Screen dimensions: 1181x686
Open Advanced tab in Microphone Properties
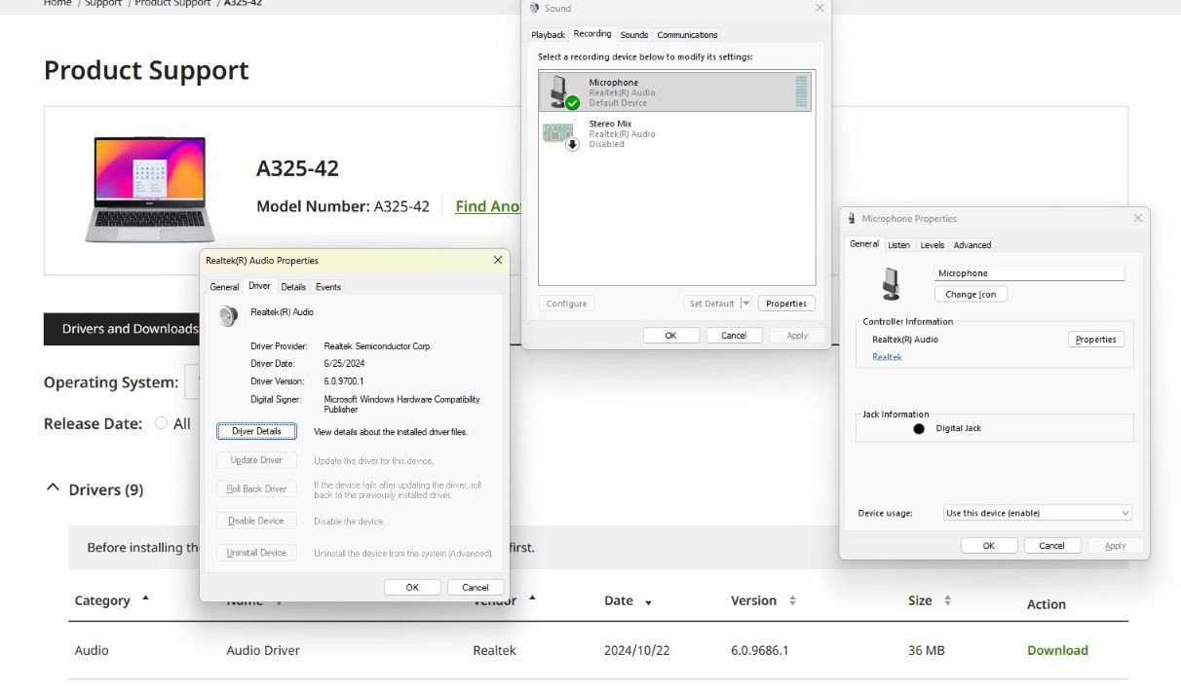click(x=972, y=245)
